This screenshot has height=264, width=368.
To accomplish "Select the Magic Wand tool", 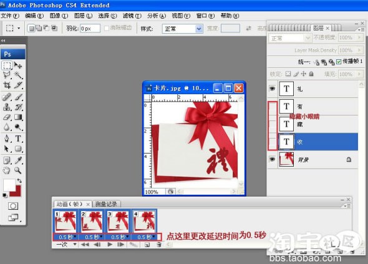I will [18, 75].
